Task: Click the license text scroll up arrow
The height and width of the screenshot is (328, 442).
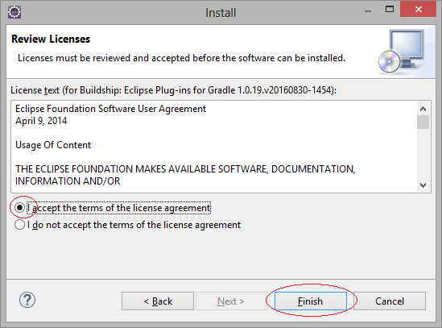Action: tap(423, 109)
